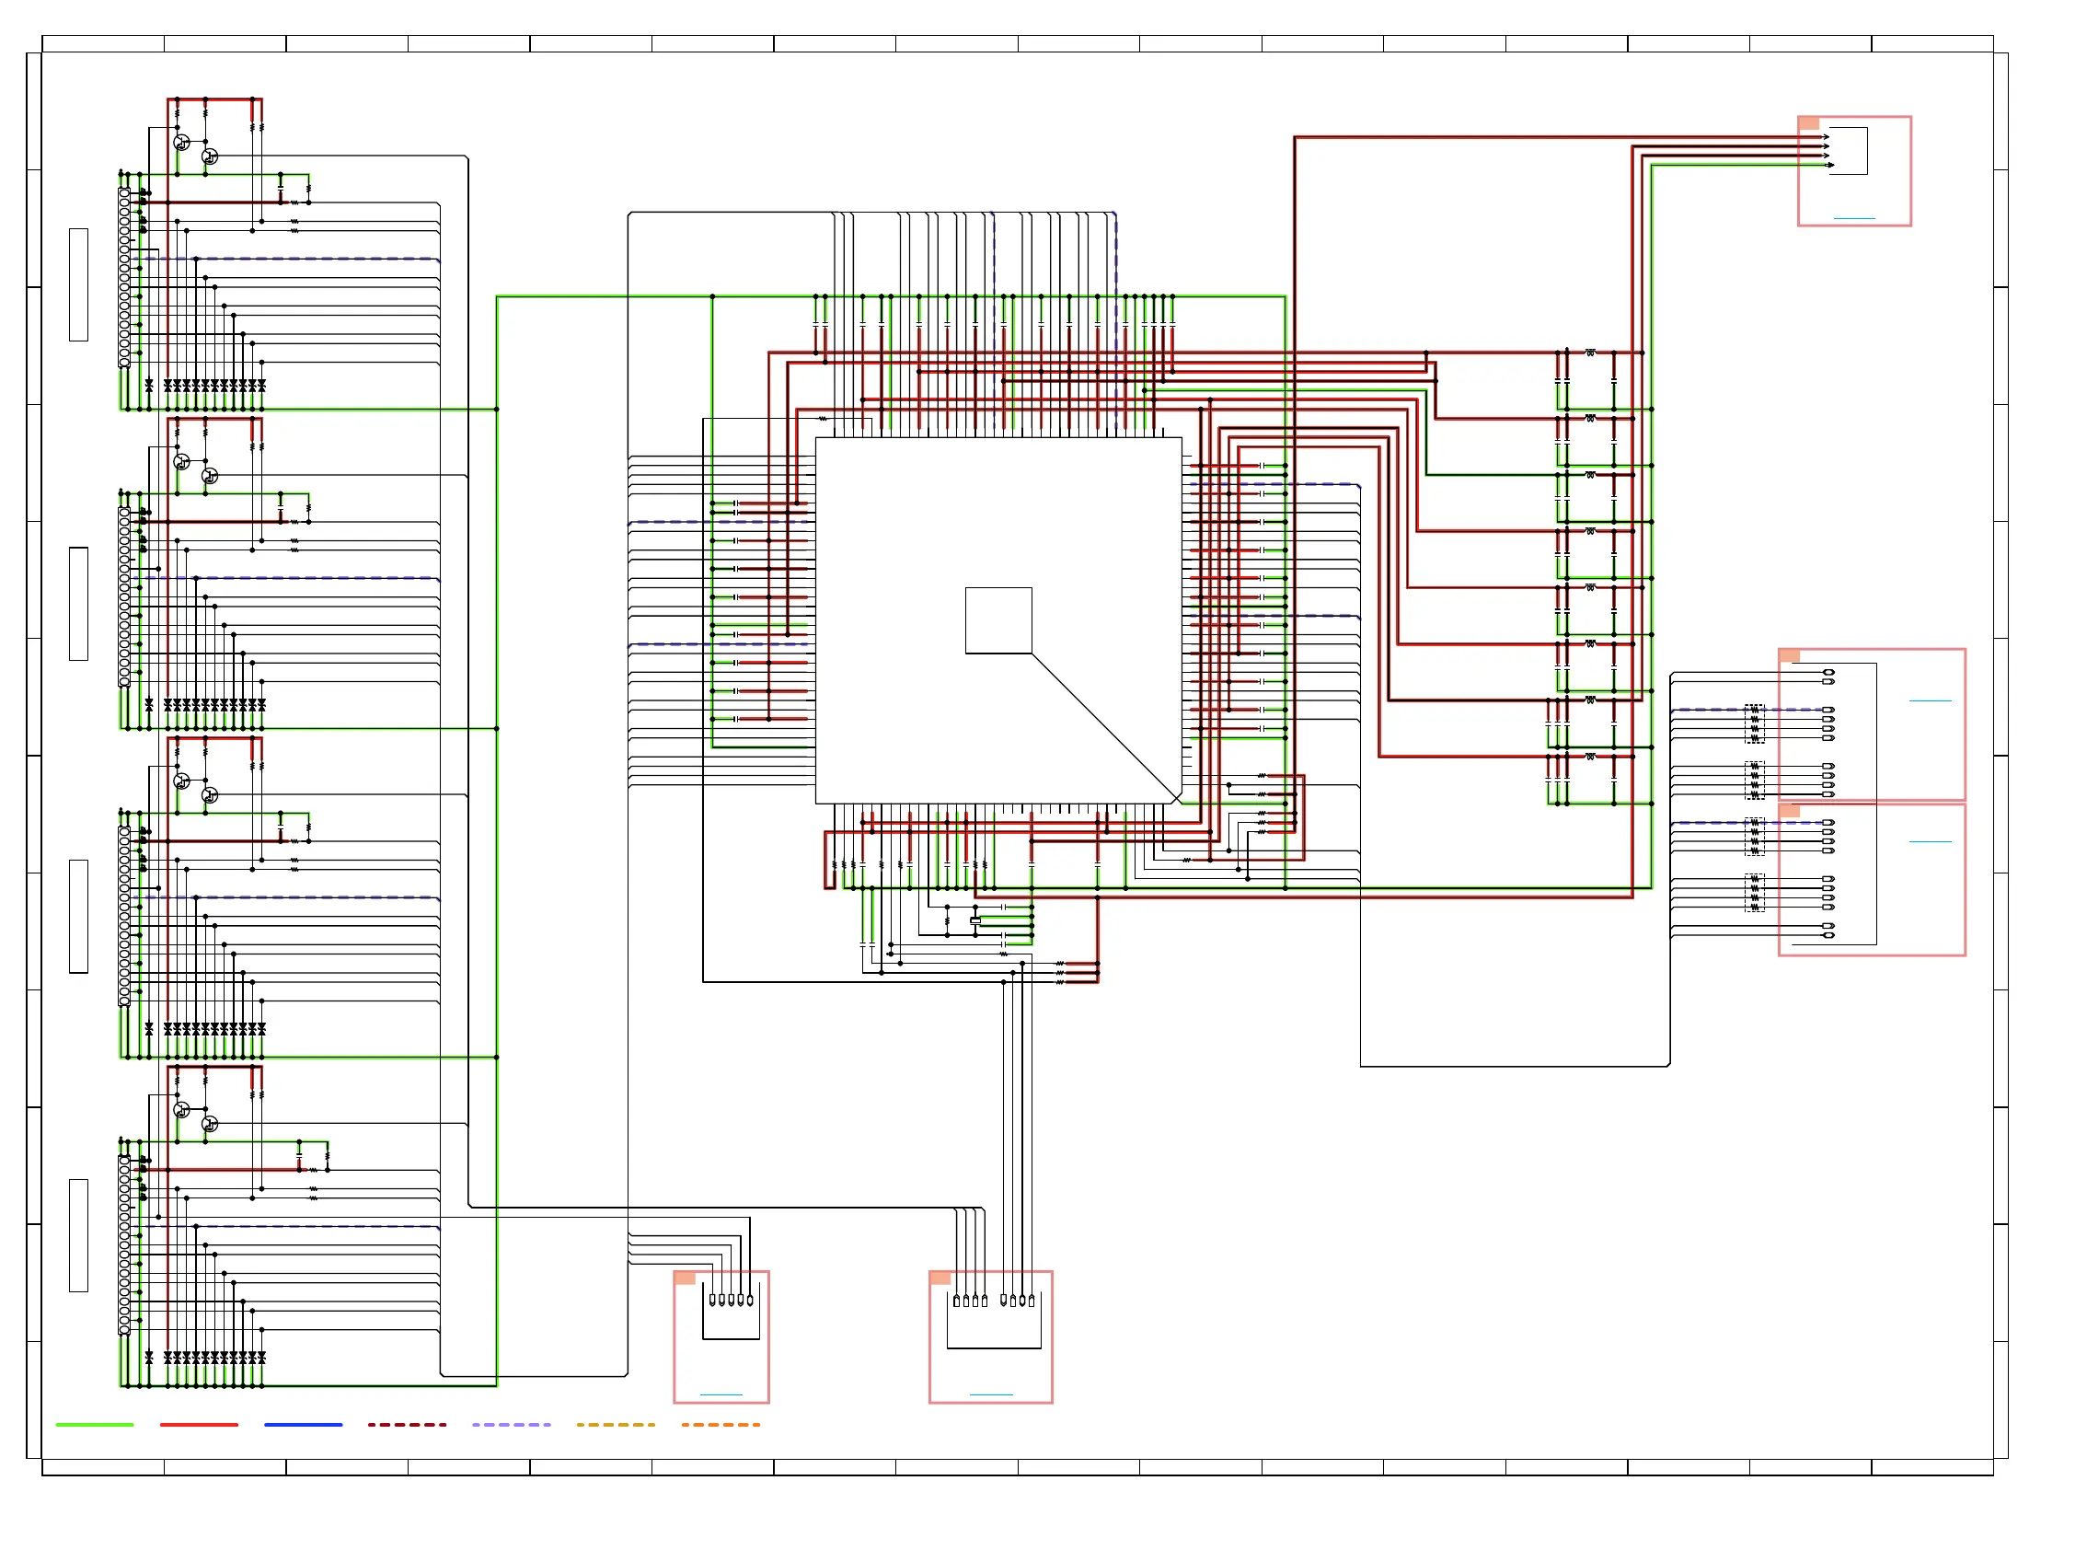Select the first transistor symbol in top-left circuit
This screenshot has height=1550, width=2087.
(x=182, y=143)
